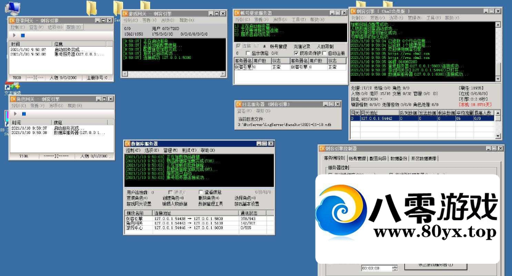Select 数据库服务器 (127.0.0.1... row in 角色网关
Image resolution: width=512 pixels, height=276 pixels.
pos(62,133)
